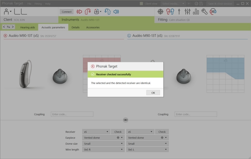Select the red right hearing aid icon
This screenshot has height=159, width=251.
click(x=88, y=12)
